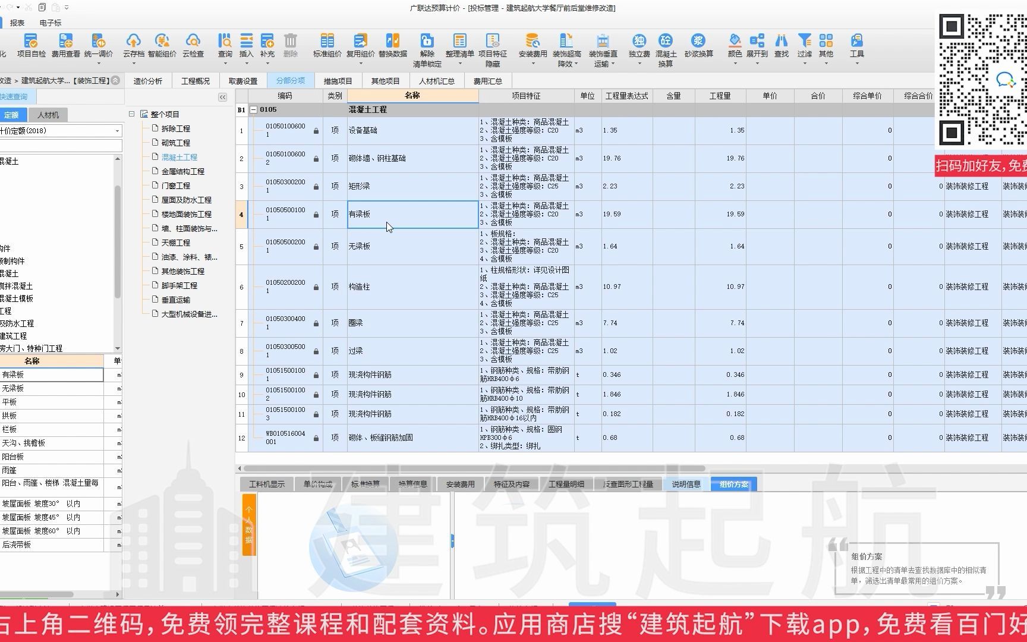Switch to the 人材机汇总 tab
Screen dimensions: 1027x642
(436, 81)
